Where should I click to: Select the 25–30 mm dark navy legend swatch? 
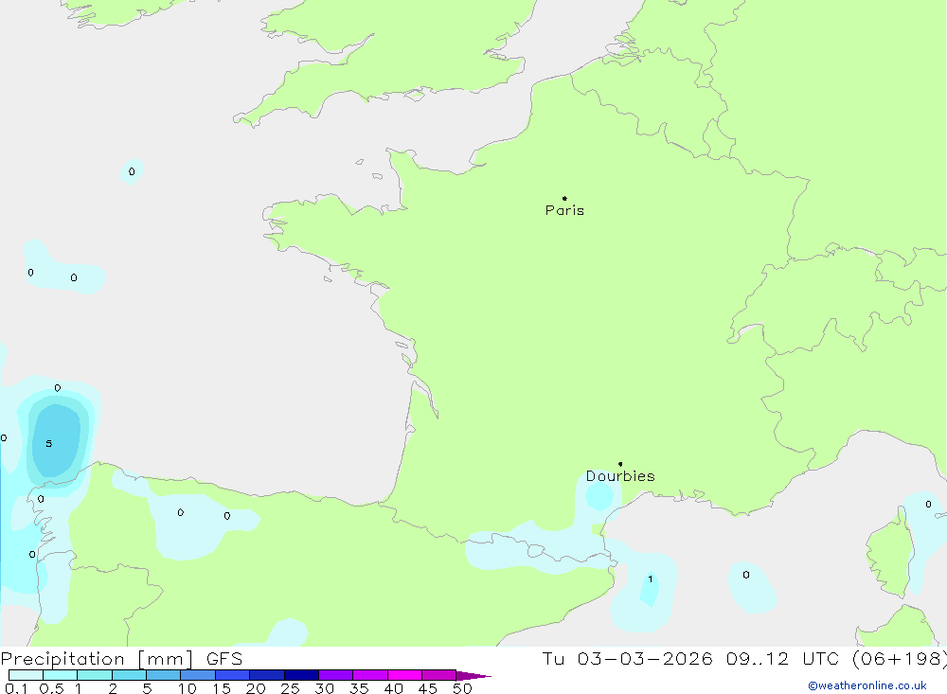coord(301,675)
